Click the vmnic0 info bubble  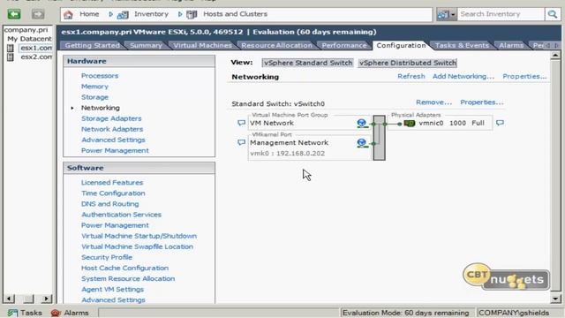[x=500, y=123]
